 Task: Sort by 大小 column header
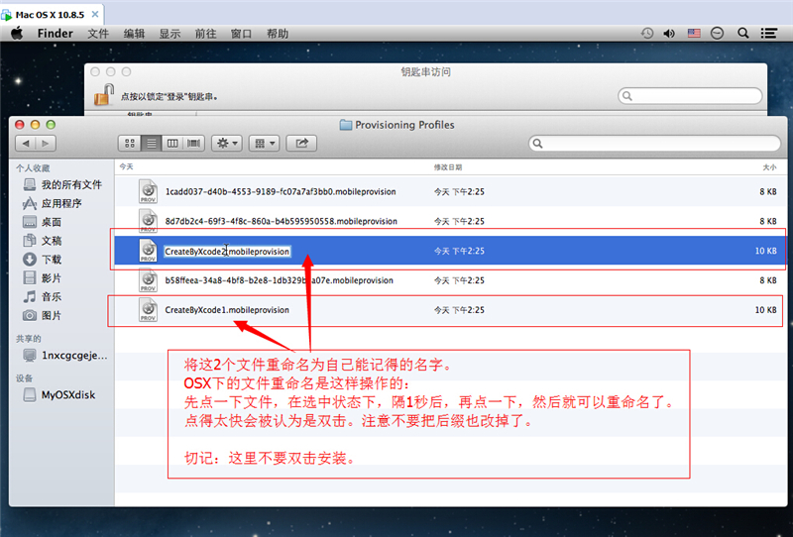click(769, 167)
